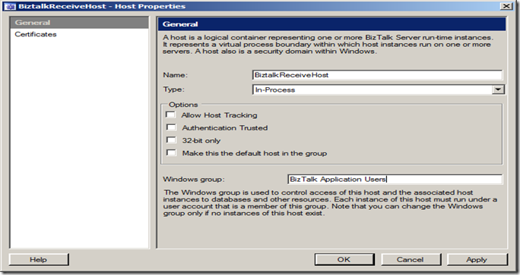This screenshot has height=275, width=520.
Task: Open the Type combo box showing In-Process
Action: 379,89
